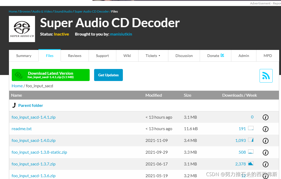Sort by the Name column header

16,95
